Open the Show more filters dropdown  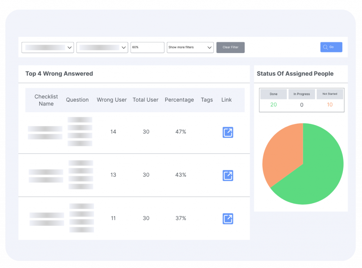(190, 47)
